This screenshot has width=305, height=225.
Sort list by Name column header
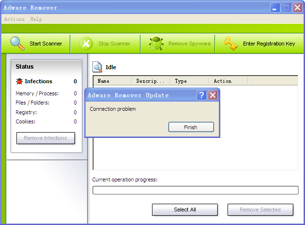(112, 81)
